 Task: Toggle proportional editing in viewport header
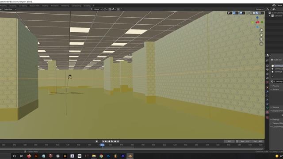pyautogui.click(x=119, y=9)
